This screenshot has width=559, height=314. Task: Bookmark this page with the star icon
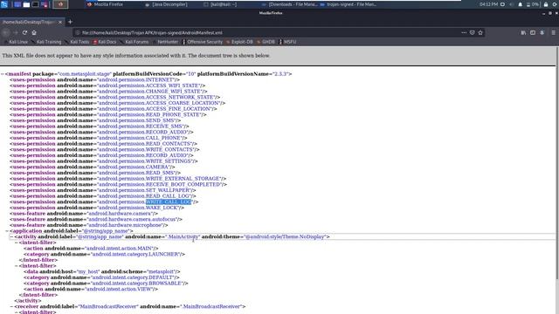tap(480, 32)
